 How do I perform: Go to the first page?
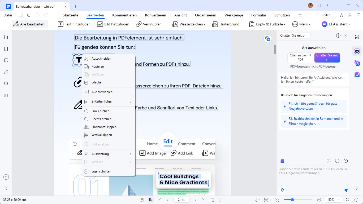(x=159, y=200)
